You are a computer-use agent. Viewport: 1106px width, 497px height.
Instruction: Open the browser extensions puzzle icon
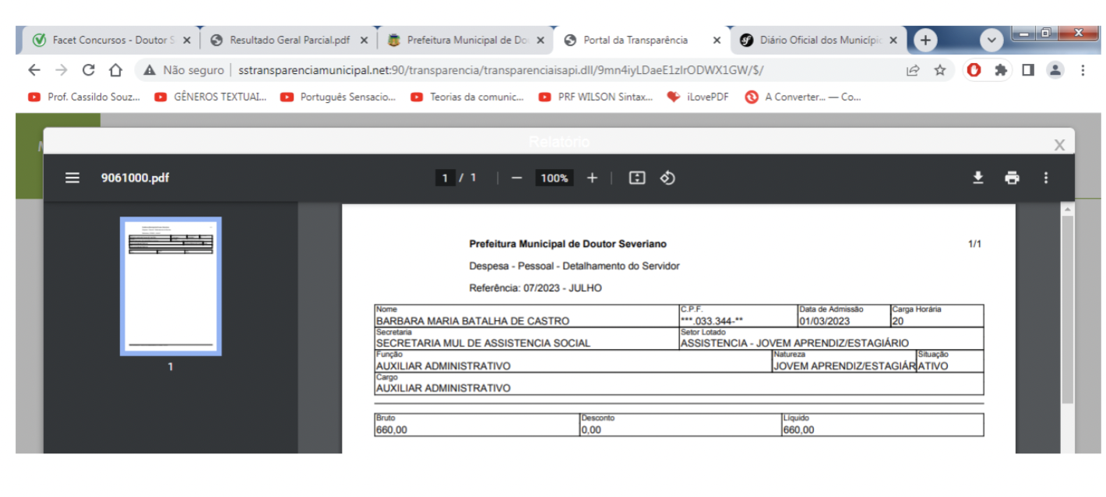click(1001, 70)
